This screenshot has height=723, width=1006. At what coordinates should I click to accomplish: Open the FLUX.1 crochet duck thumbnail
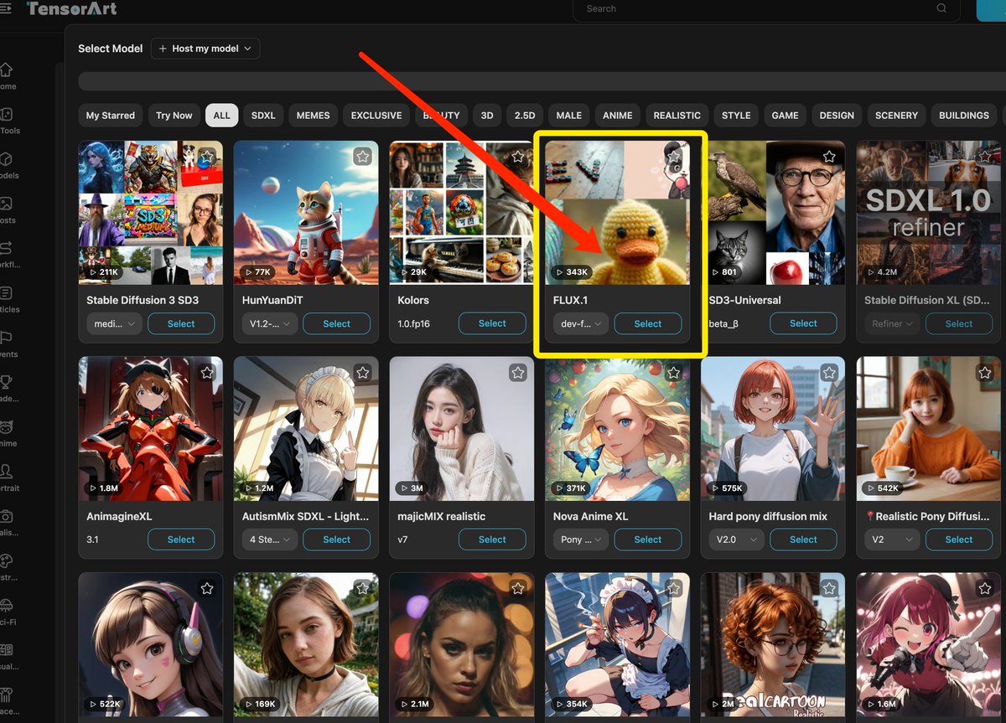click(x=618, y=213)
